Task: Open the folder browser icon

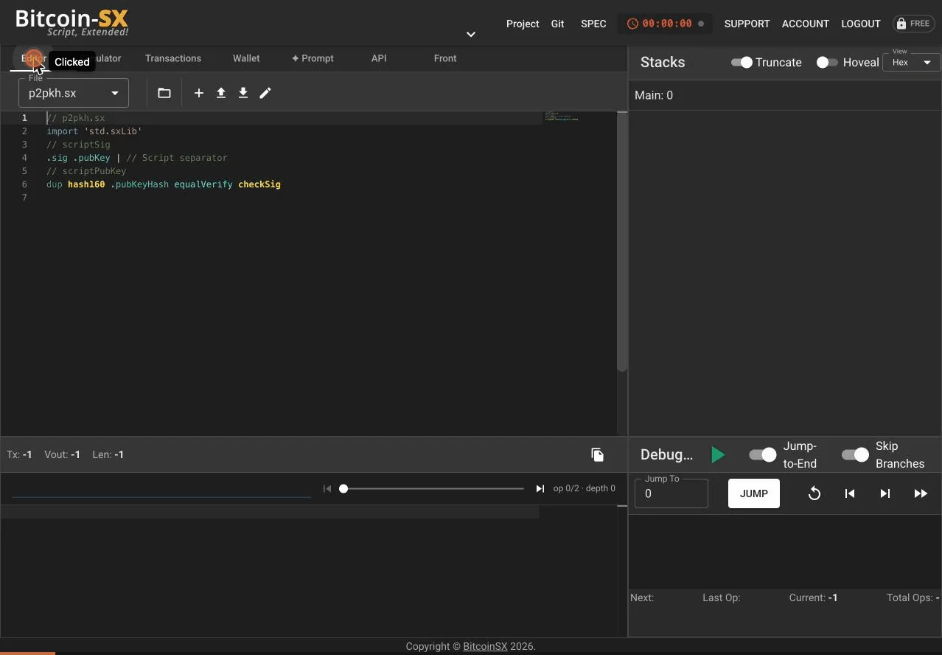Action: tap(164, 93)
